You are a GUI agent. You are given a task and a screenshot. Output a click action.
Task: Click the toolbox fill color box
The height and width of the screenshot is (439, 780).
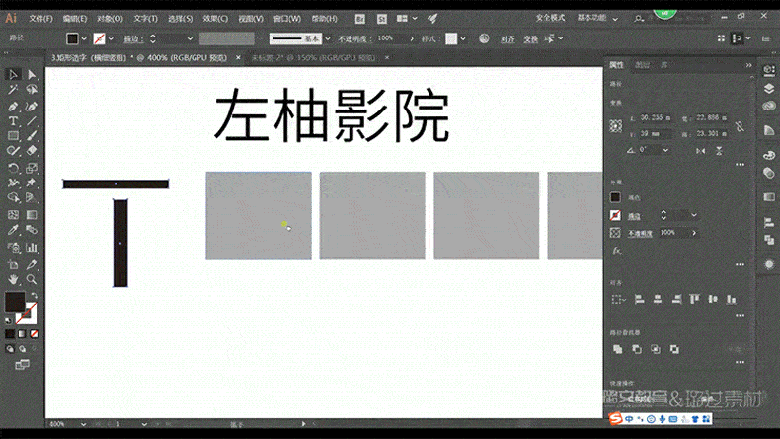click(15, 302)
